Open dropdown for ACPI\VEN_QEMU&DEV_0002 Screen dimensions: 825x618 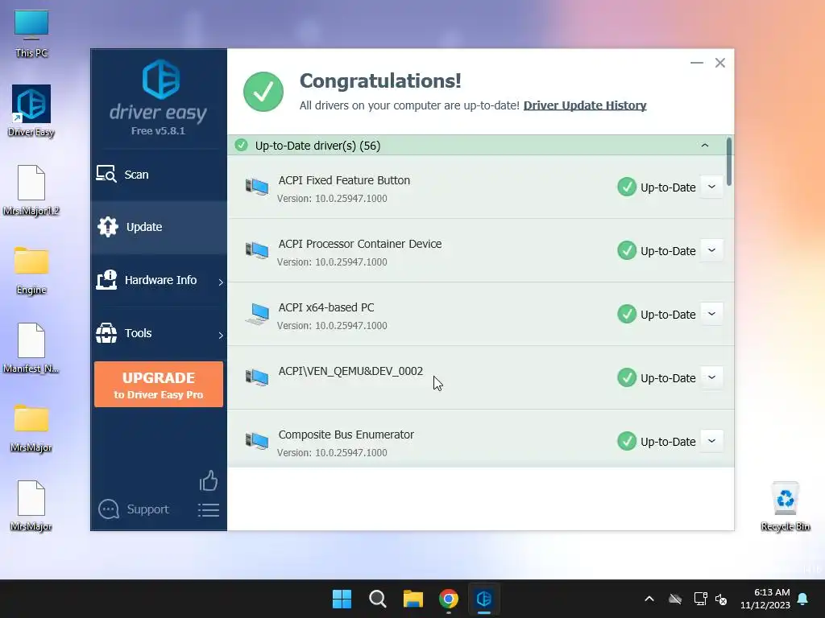(711, 378)
